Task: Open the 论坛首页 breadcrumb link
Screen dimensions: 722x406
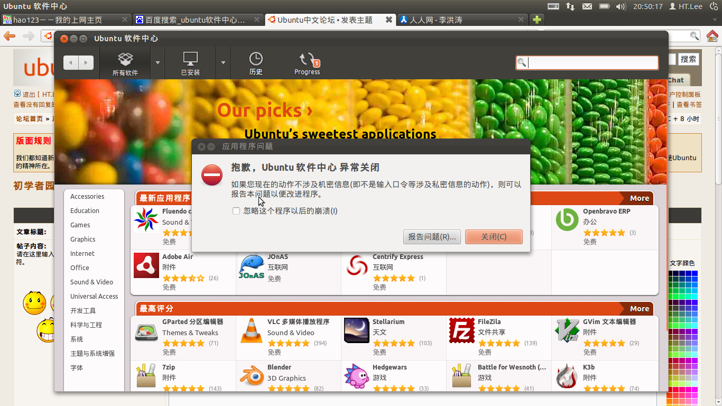Action: 29,119
